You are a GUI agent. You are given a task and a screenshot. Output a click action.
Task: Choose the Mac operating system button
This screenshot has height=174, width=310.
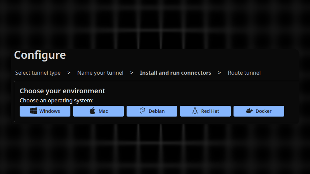[x=98, y=111]
